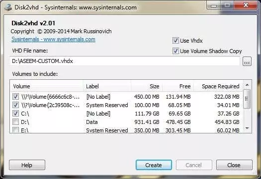Screen dimensions: 261x179
Task: Click the Close button at bottom
Action: [x=234, y=165]
